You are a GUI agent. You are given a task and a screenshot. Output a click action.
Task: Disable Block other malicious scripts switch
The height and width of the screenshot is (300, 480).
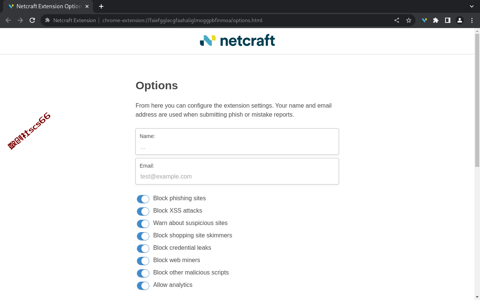pos(143,273)
